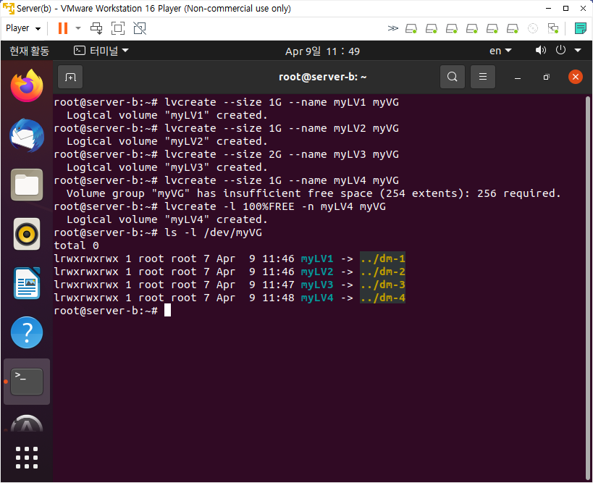Launch LibreOffice Writer from the dock
The image size is (593, 483).
[27, 283]
